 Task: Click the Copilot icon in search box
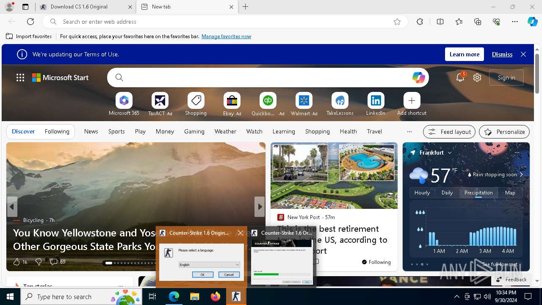point(418,78)
